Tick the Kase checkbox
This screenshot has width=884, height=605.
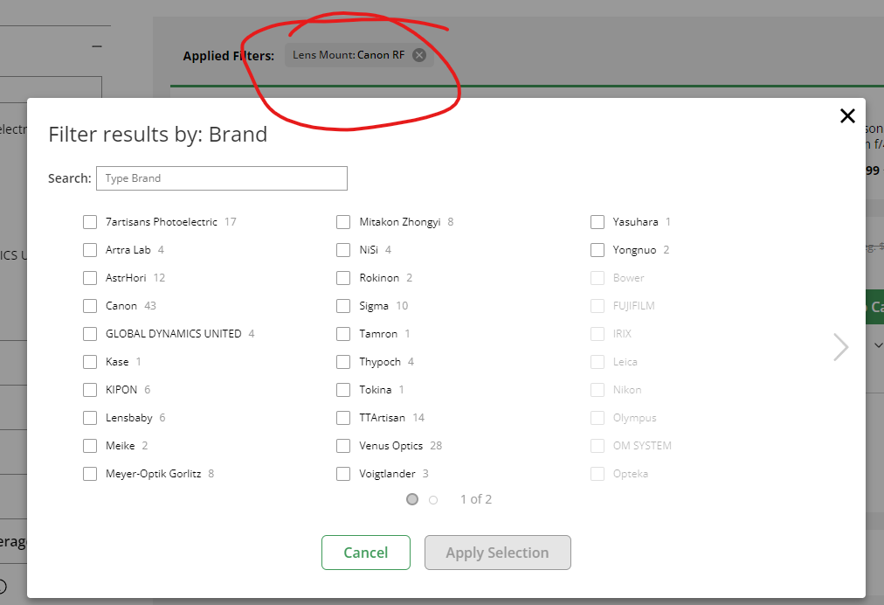pos(90,362)
